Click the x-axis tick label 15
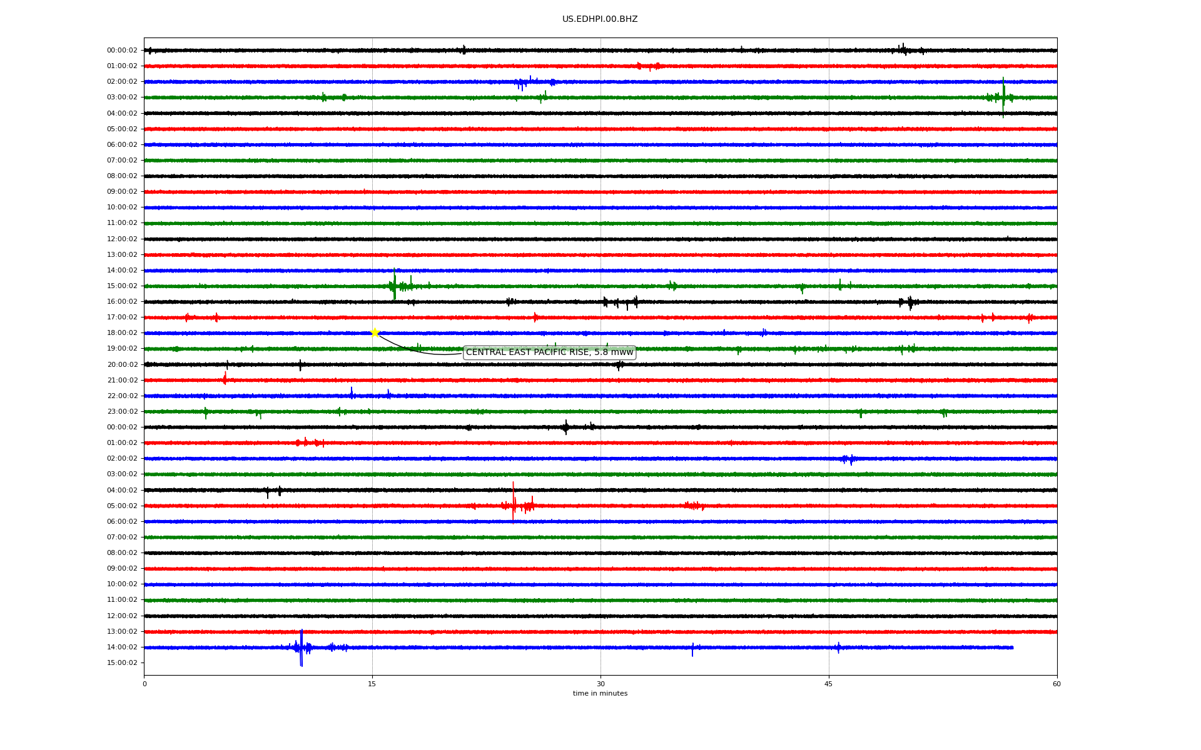This screenshot has height=750, width=1201. click(372, 684)
